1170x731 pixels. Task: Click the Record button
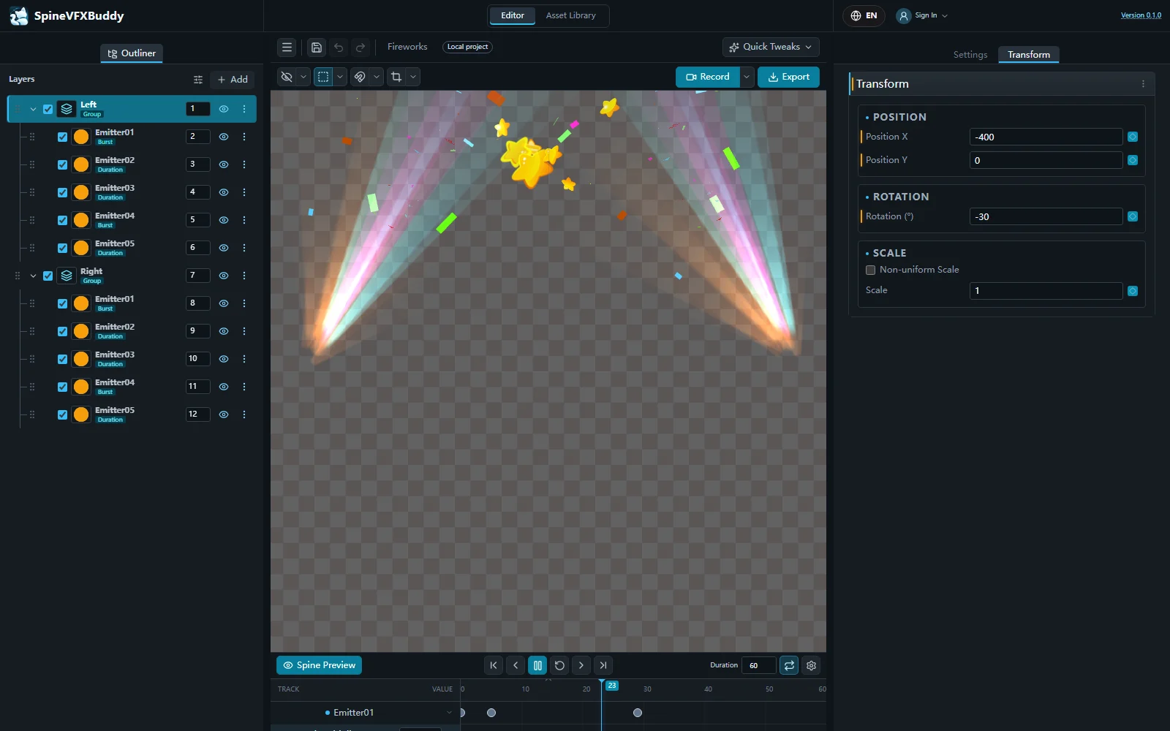(x=708, y=77)
